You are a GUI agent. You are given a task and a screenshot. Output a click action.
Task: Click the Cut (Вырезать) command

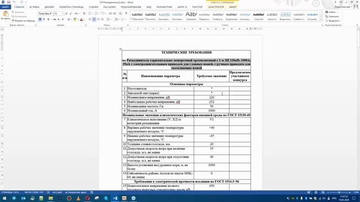coord(18,12)
